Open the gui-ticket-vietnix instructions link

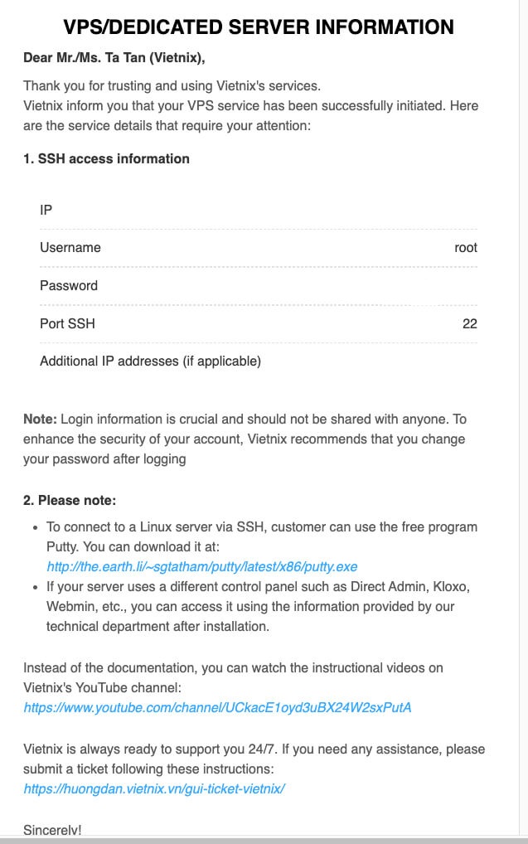pos(154,789)
